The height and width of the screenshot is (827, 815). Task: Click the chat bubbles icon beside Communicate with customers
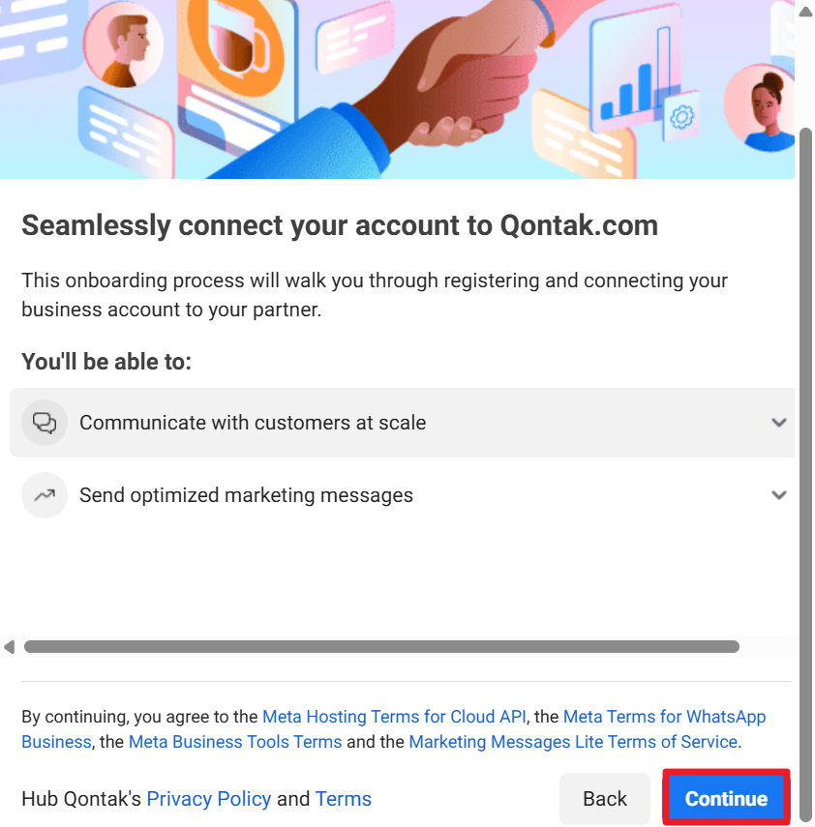[45, 423]
